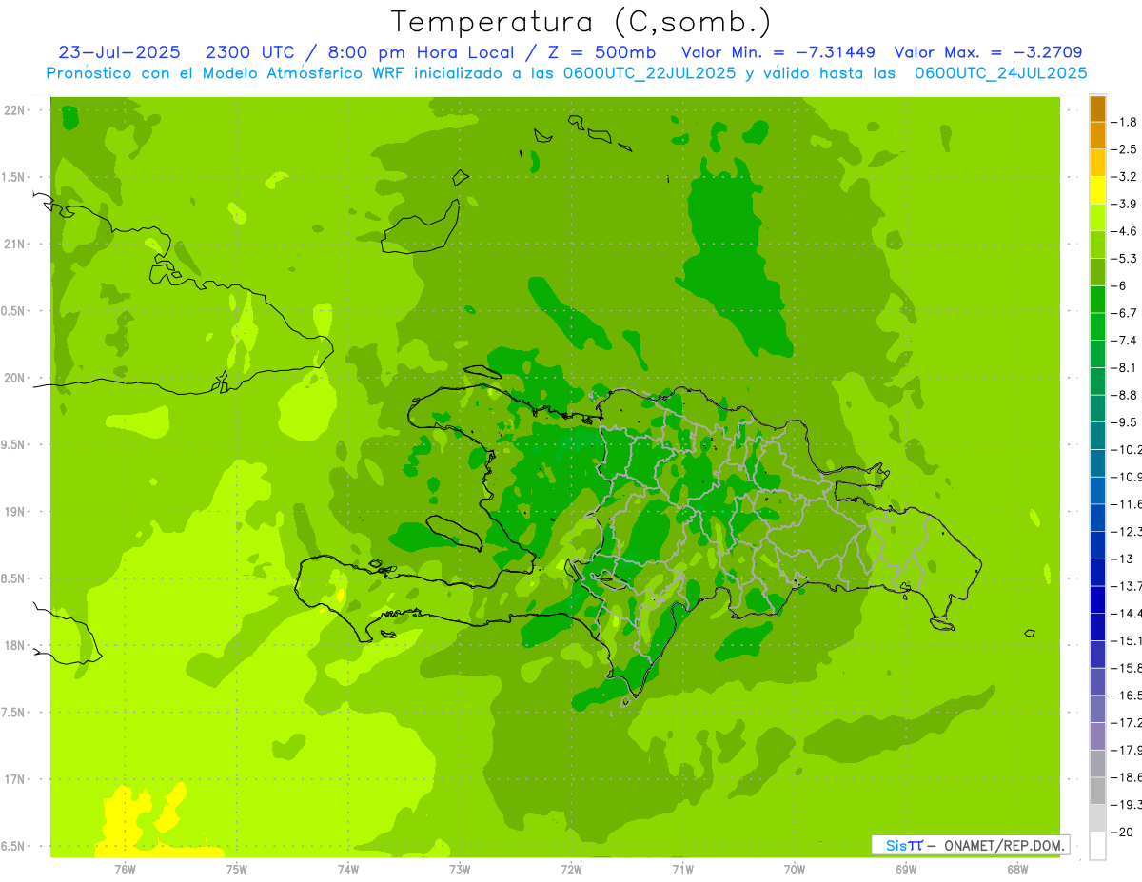Click the '73W' longitude label

460,869
